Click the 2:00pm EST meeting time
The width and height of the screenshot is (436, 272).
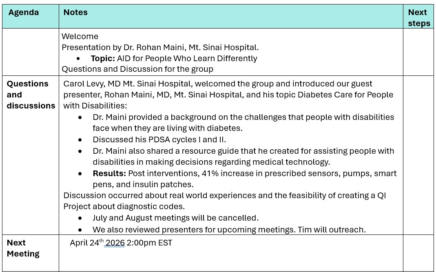click(x=149, y=243)
